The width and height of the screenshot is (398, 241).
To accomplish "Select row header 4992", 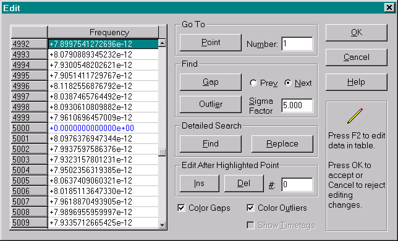I will coord(29,44).
